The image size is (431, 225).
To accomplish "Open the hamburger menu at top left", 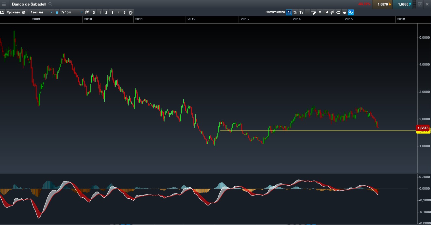I will coord(4,4).
